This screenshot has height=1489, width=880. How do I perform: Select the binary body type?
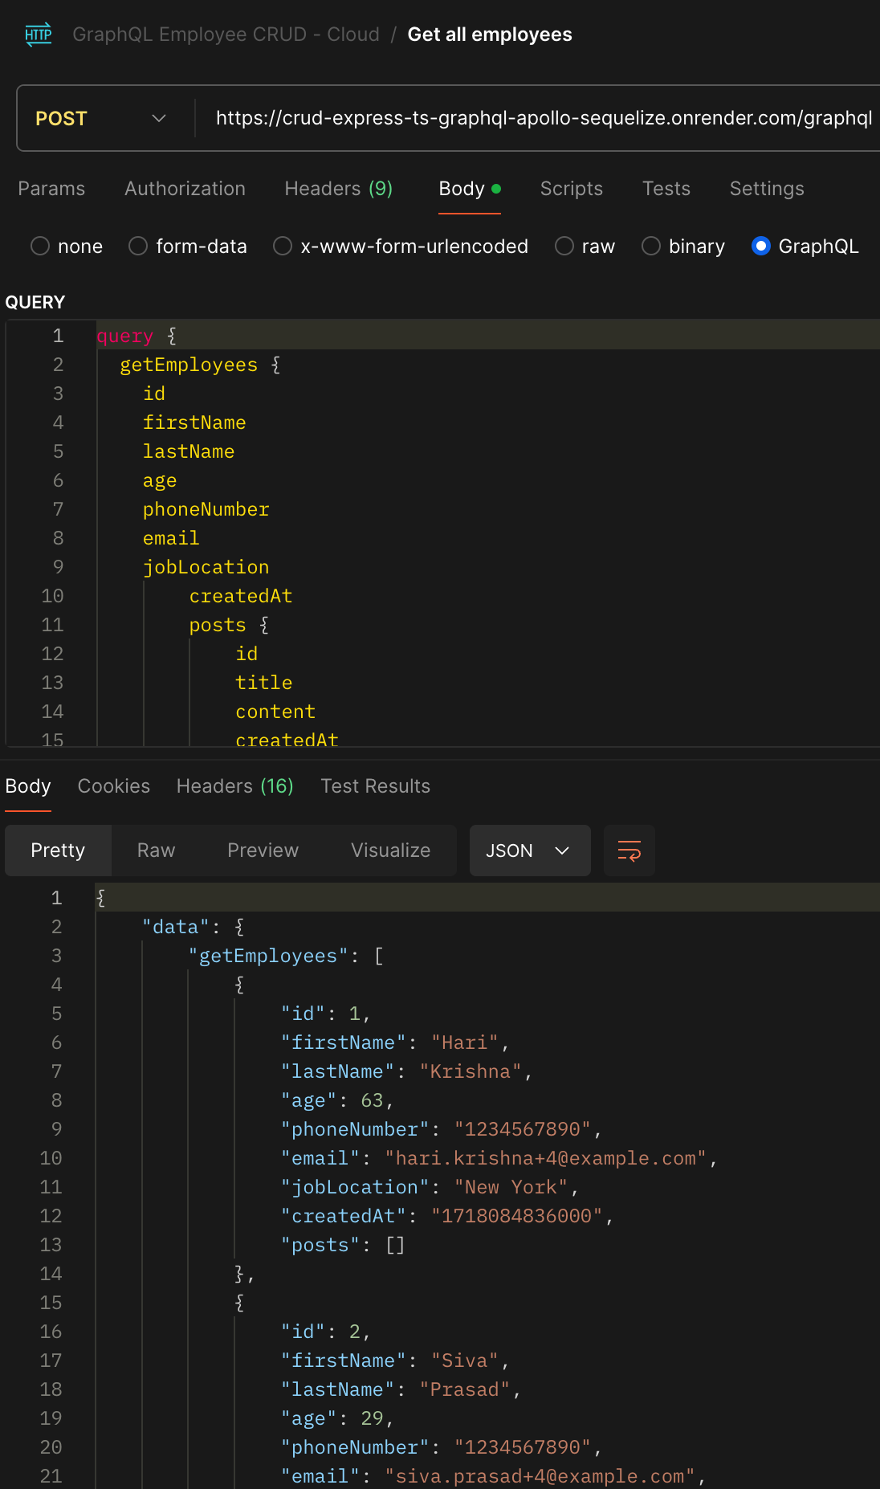click(x=683, y=246)
